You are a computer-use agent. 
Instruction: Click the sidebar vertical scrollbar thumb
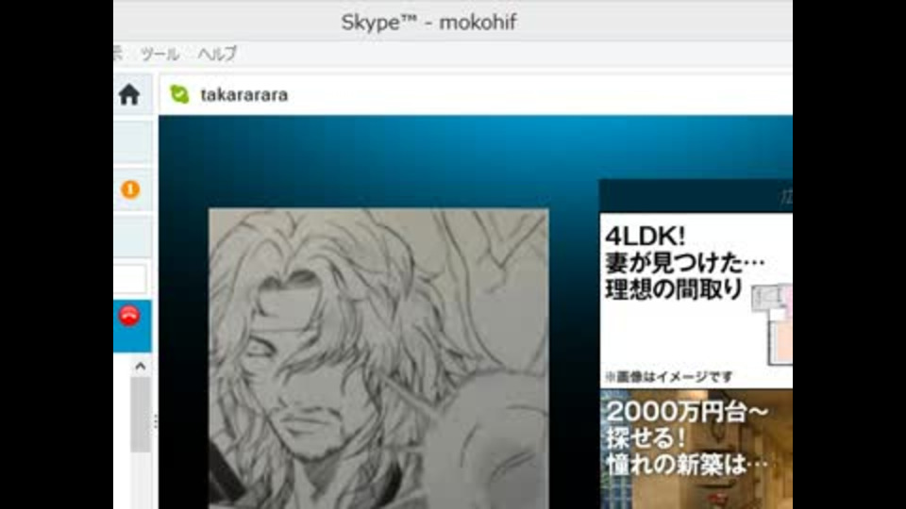[x=141, y=415]
